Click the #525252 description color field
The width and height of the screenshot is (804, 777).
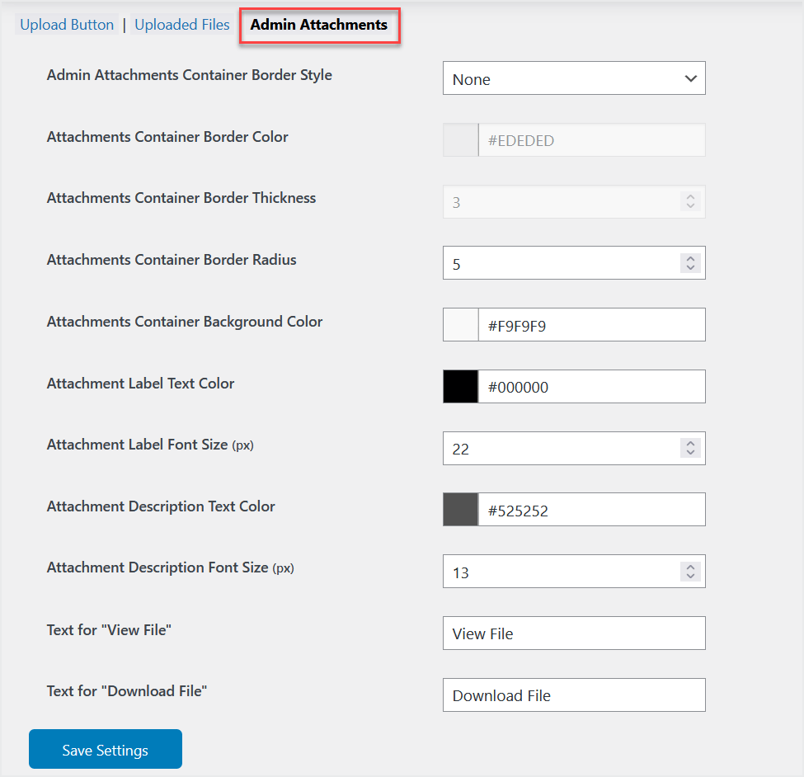click(592, 510)
